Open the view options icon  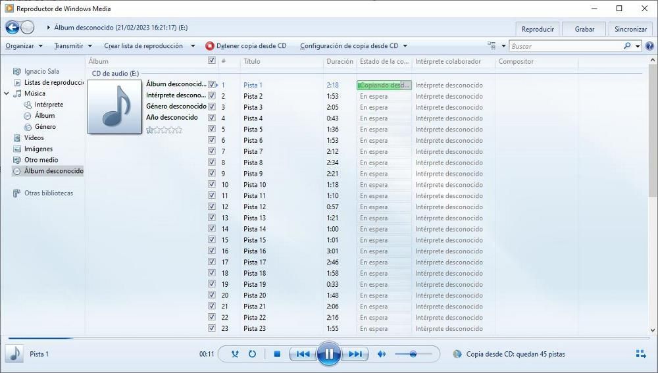coord(491,46)
